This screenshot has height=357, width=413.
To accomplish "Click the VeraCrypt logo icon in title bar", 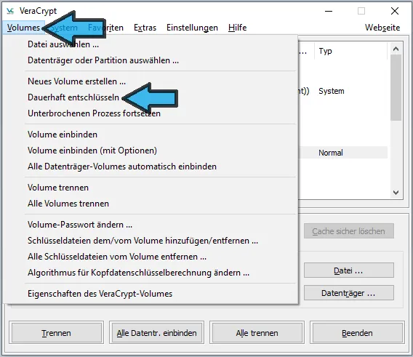I will (x=10, y=11).
